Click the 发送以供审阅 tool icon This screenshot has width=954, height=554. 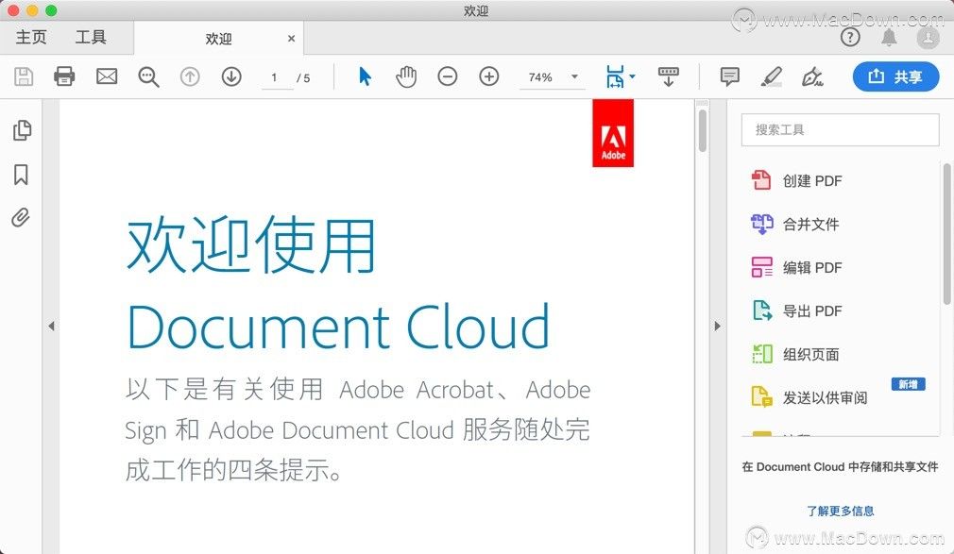[x=761, y=397]
